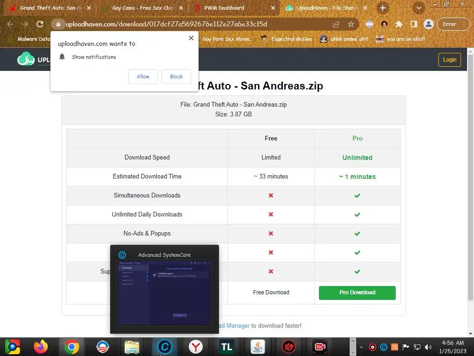The width and height of the screenshot is (474, 356).
Task: Click the red screen recorder taskbar icon
Action: 319,347
